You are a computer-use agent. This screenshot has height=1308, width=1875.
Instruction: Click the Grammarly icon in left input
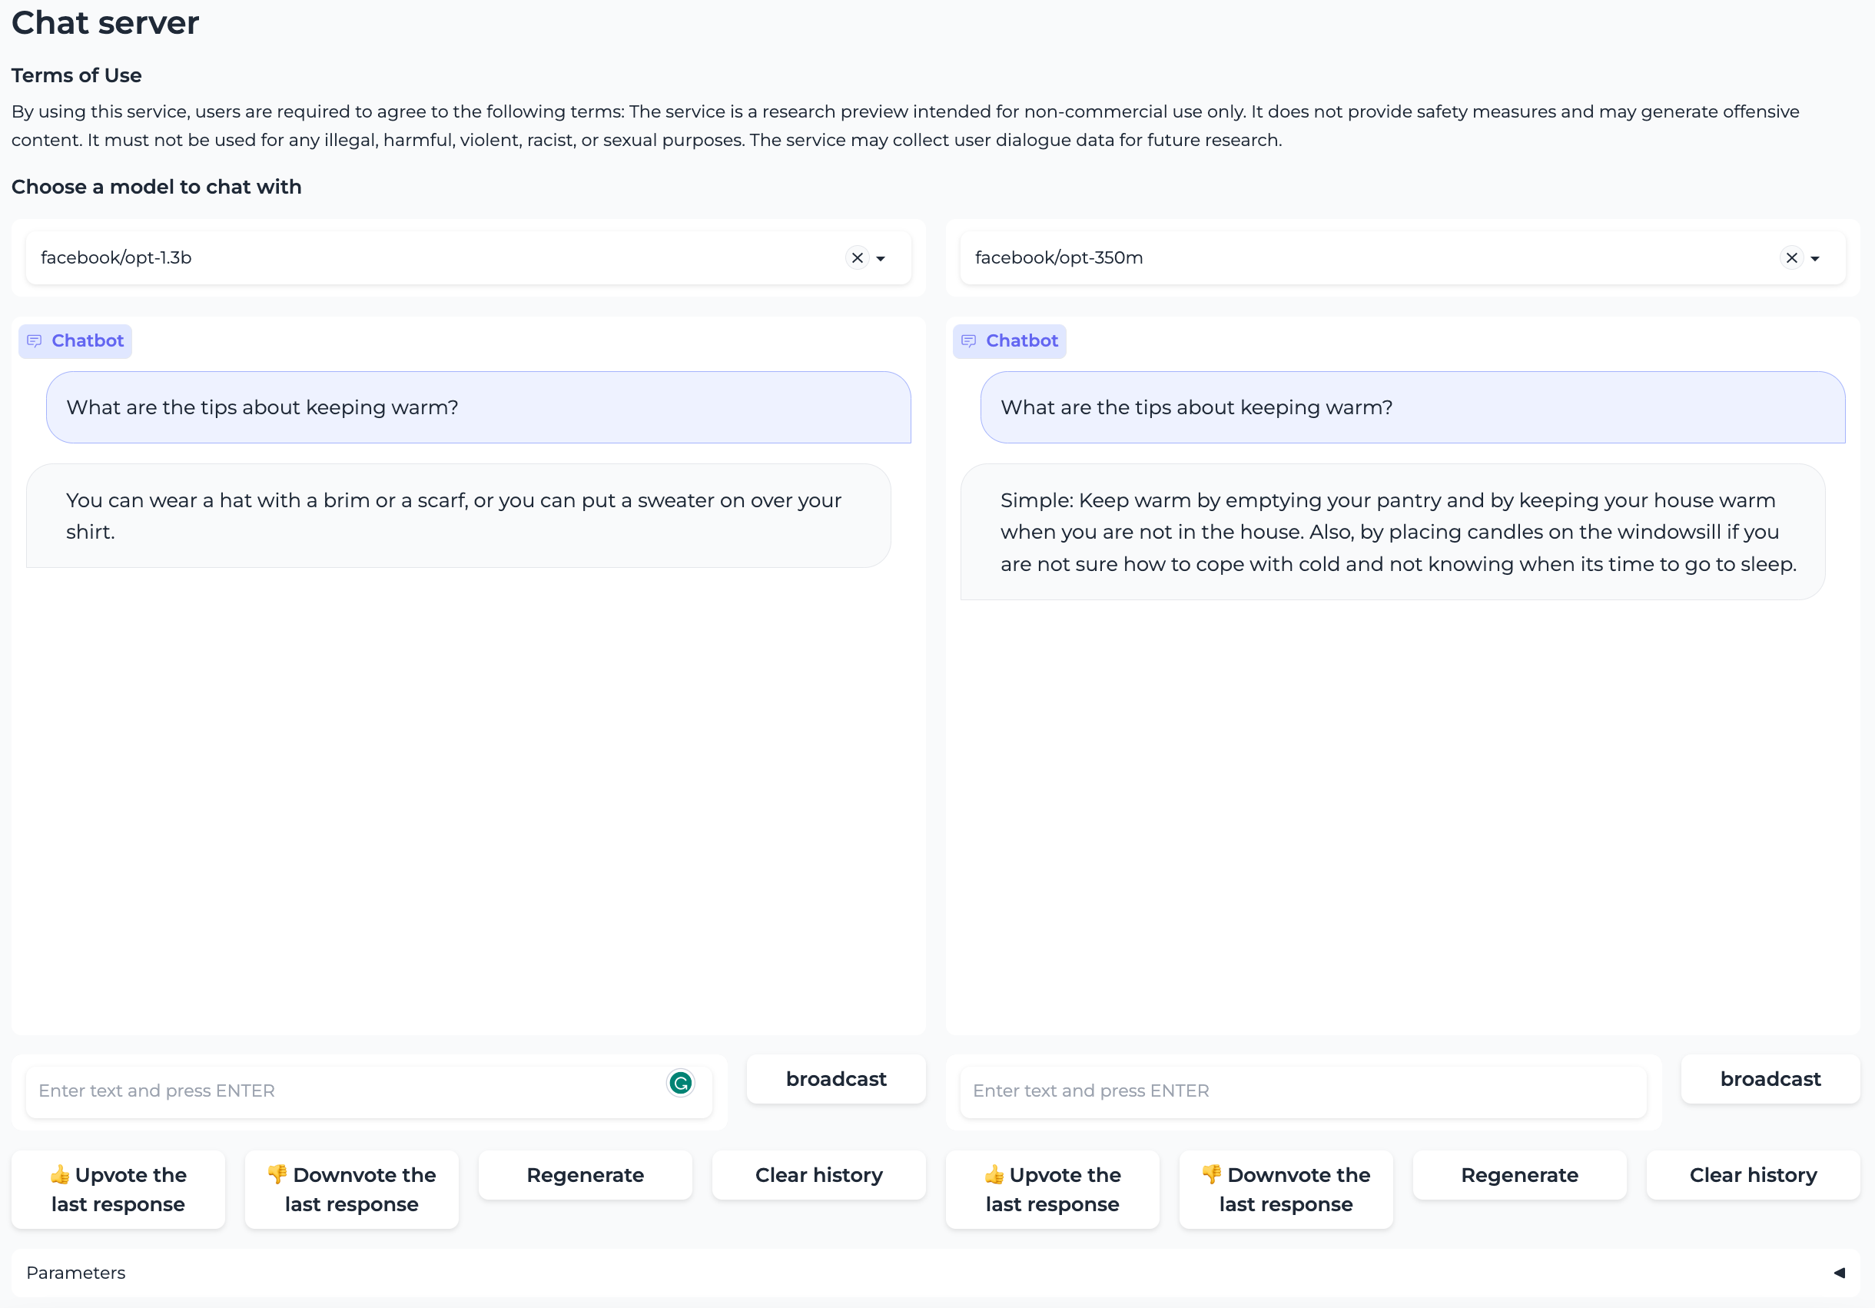(680, 1083)
